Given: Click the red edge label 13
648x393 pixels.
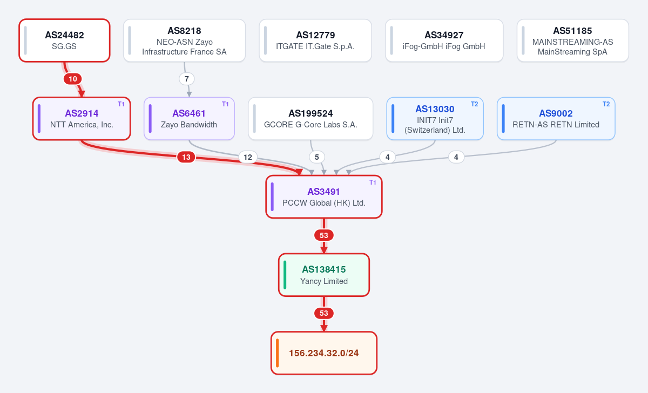Looking at the screenshot, I should [x=186, y=157].
